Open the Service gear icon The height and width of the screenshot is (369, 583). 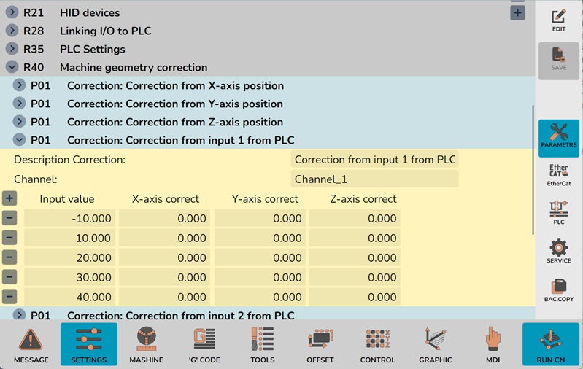(x=558, y=252)
